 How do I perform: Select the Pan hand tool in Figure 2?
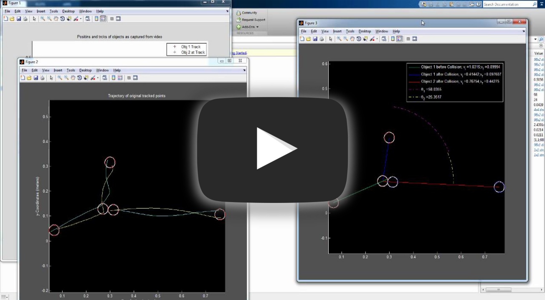pyautogui.click(x=73, y=77)
